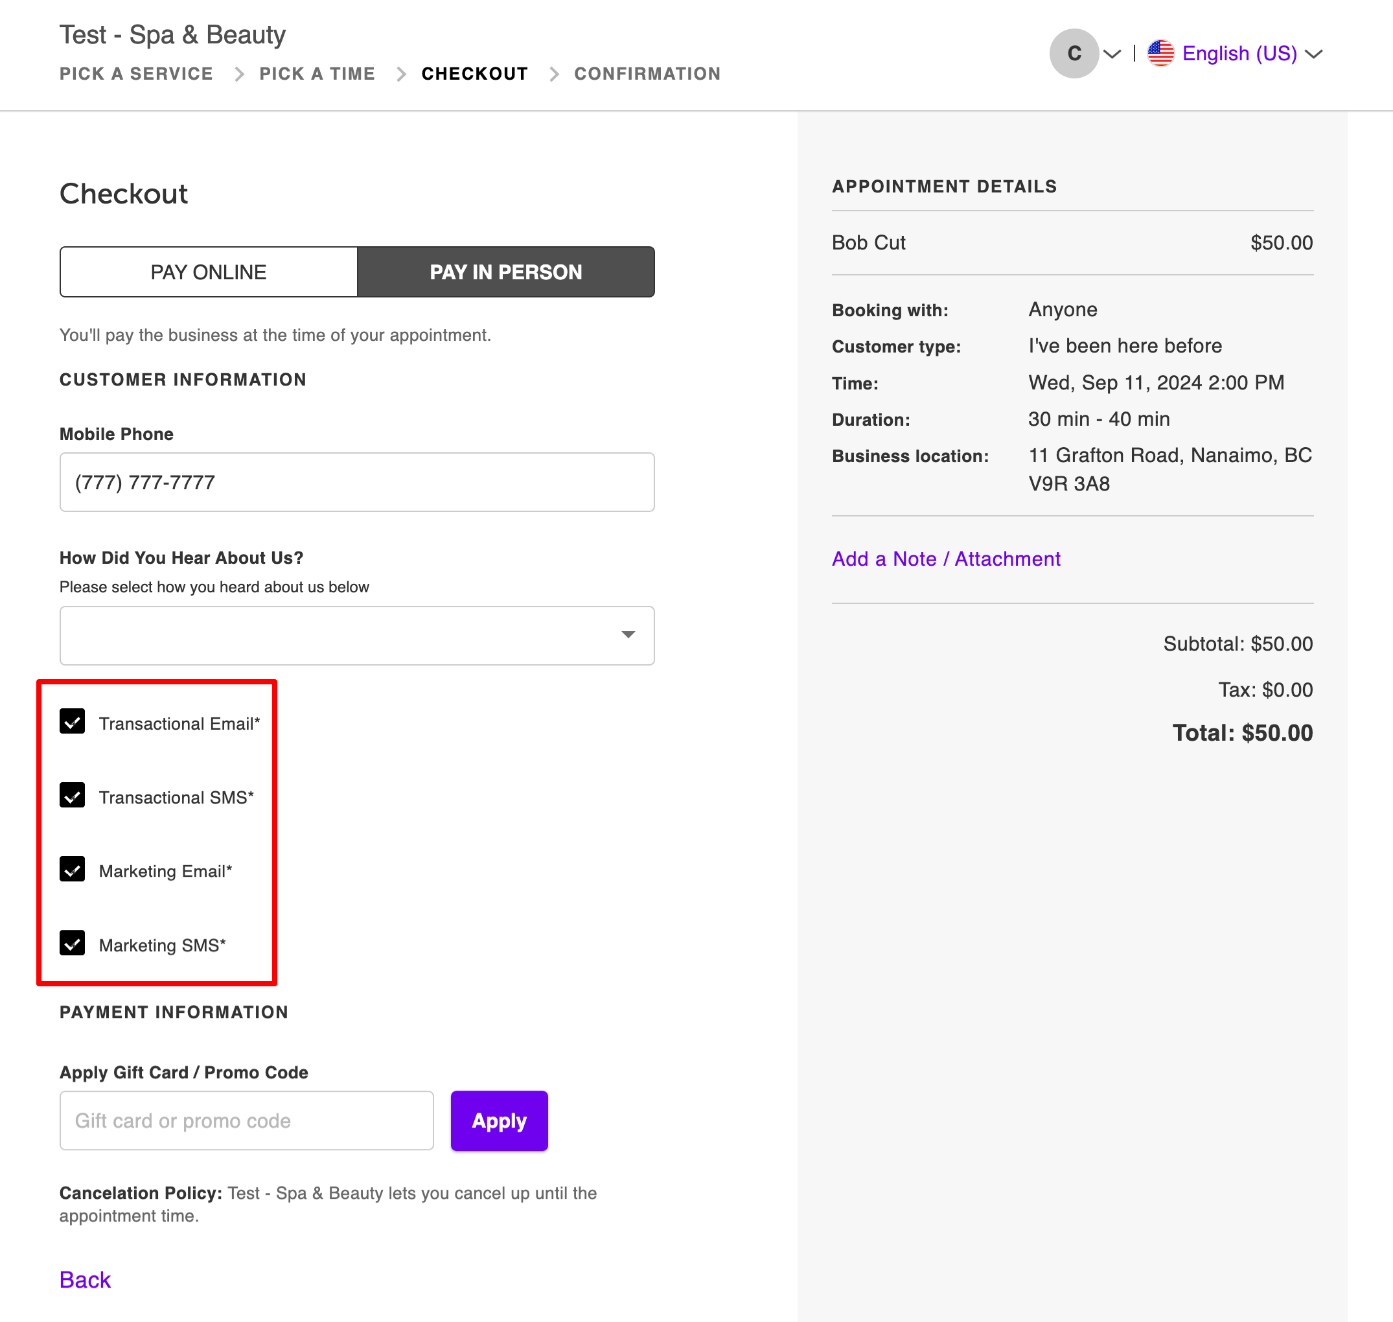
Task: Return to Pick a Time step
Action: click(x=317, y=74)
